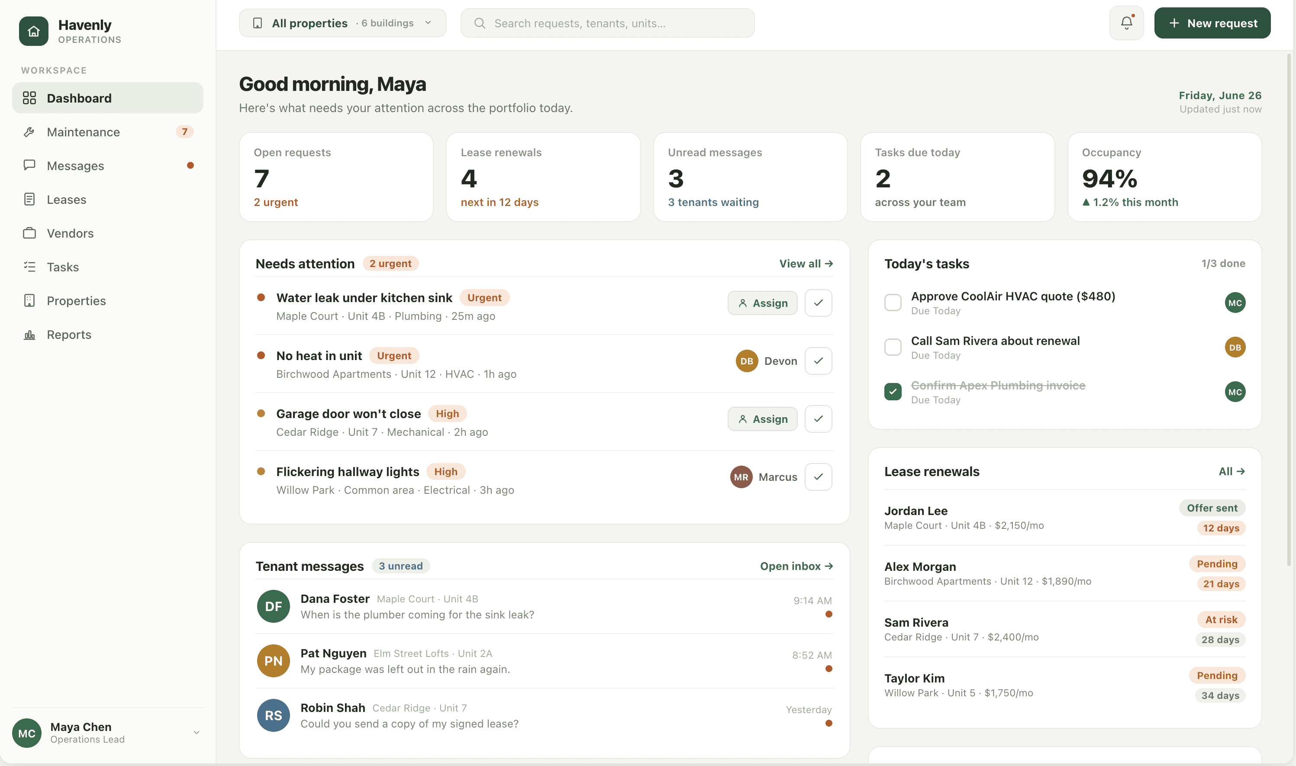The image size is (1296, 766).
Task: Uncheck Confirm Apex Plumbing invoice task
Action: [893, 392]
